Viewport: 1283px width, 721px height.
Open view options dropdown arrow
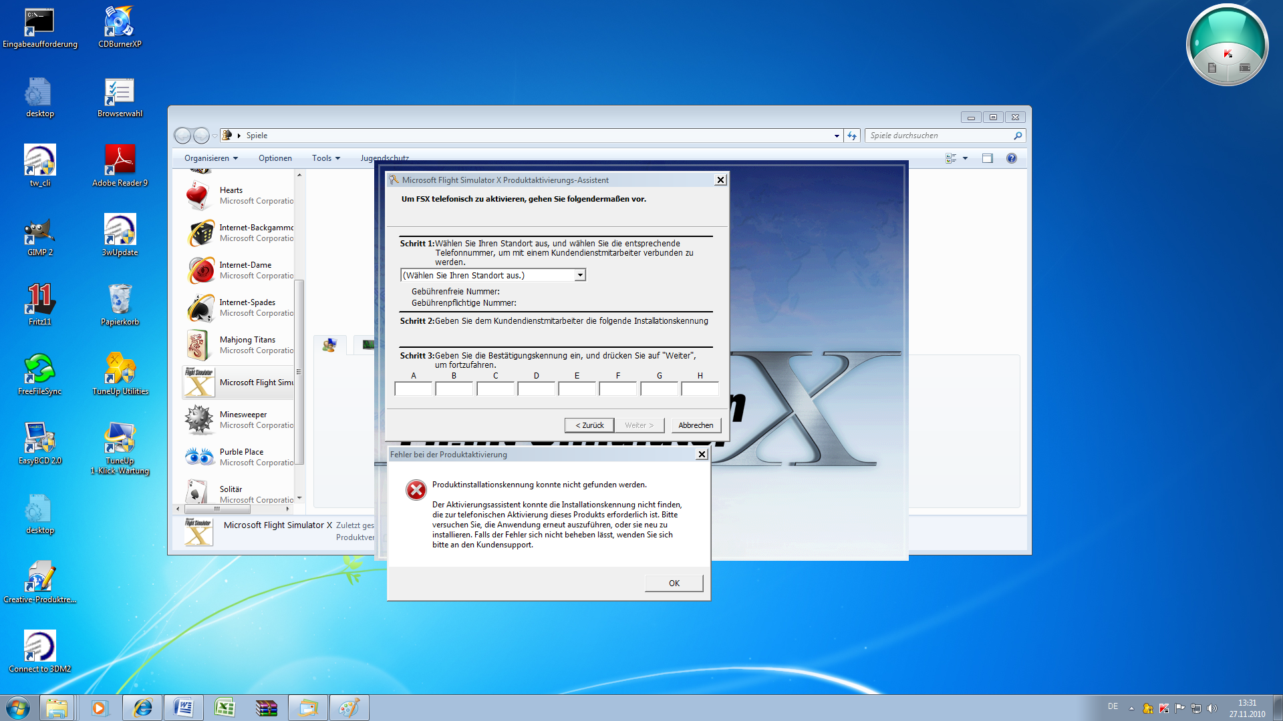pos(965,158)
